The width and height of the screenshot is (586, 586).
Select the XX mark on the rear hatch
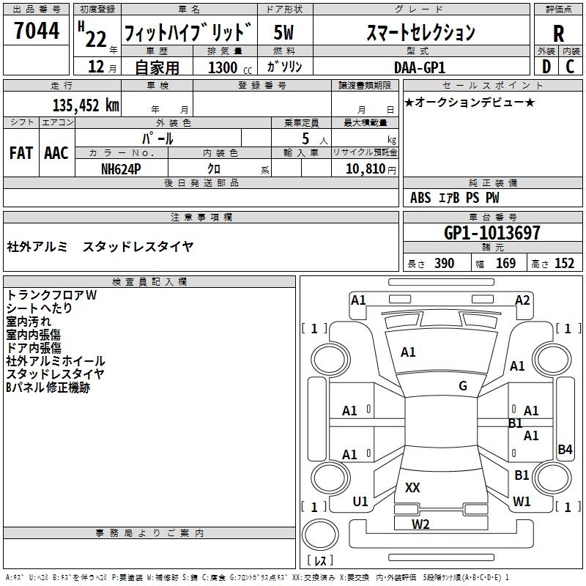[412, 487]
